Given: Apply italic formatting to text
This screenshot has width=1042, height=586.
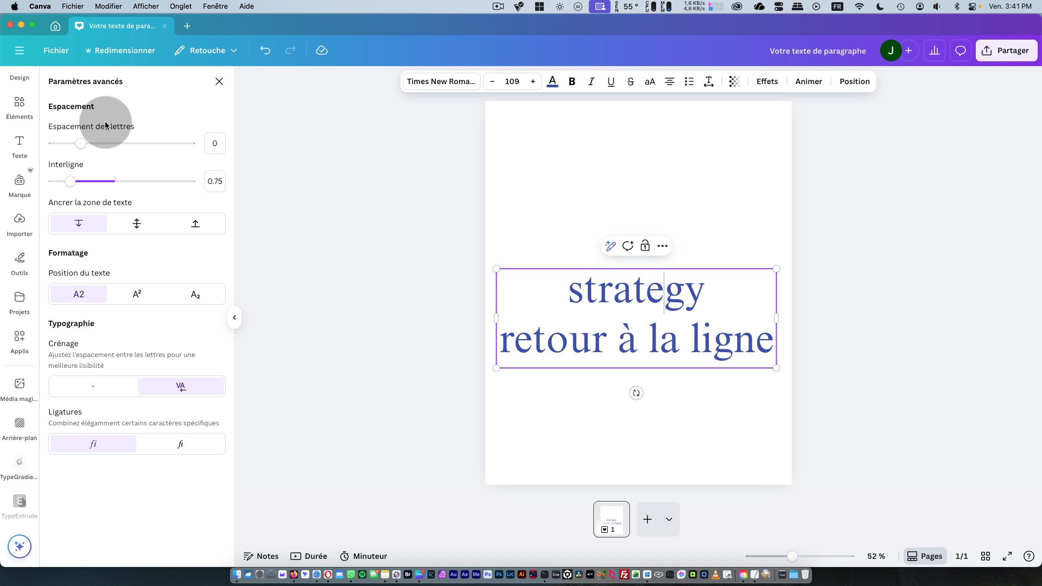Looking at the screenshot, I should click(x=591, y=81).
